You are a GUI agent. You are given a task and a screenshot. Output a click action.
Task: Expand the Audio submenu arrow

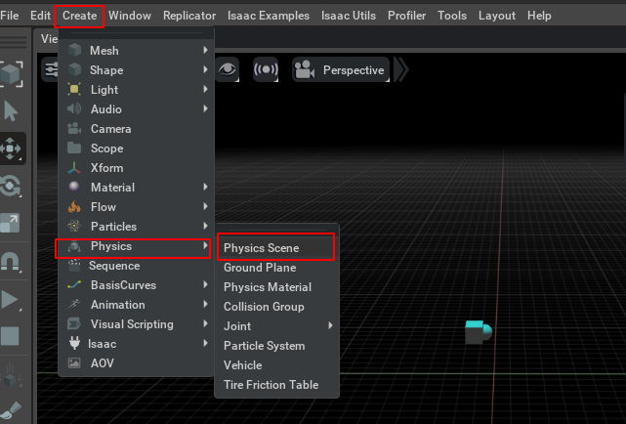pos(205,108)
